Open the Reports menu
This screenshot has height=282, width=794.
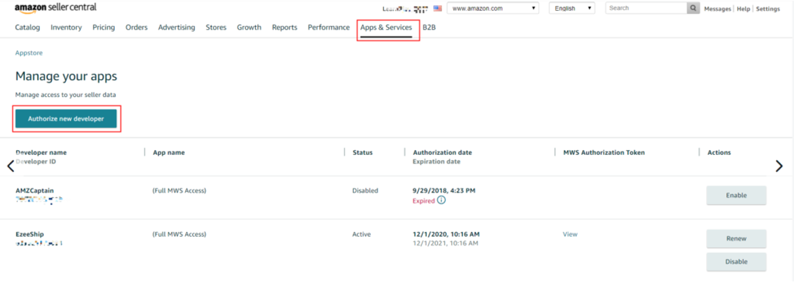[284, 27]
